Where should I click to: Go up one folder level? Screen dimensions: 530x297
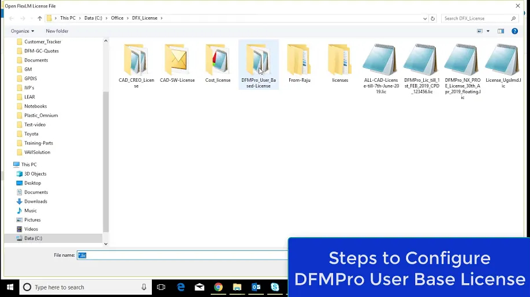(39, 18)
